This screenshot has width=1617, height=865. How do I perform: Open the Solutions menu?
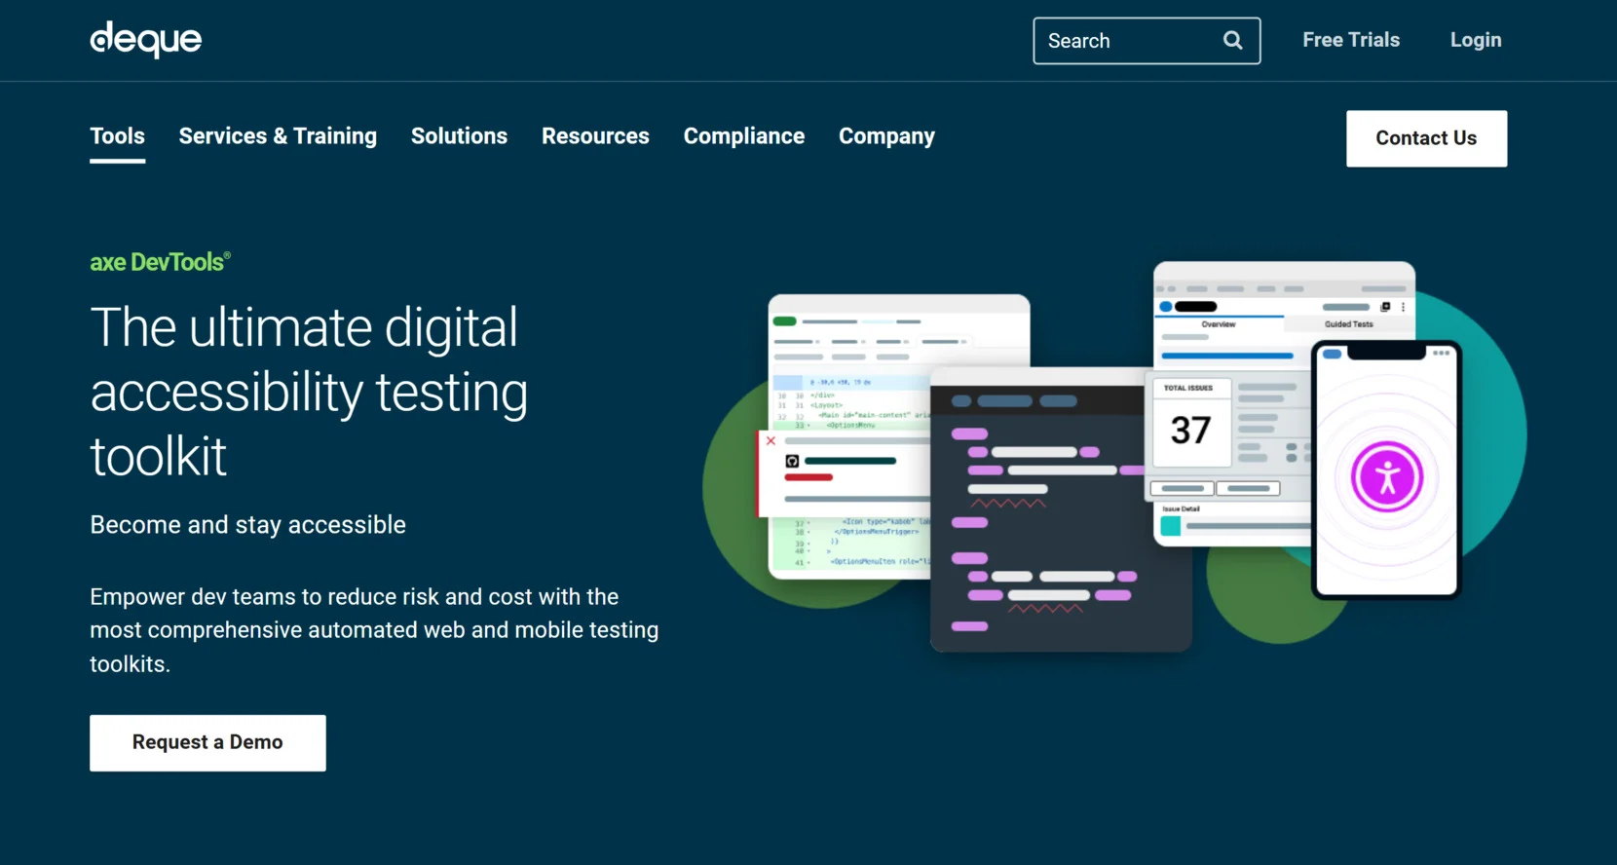pos(459,136)
